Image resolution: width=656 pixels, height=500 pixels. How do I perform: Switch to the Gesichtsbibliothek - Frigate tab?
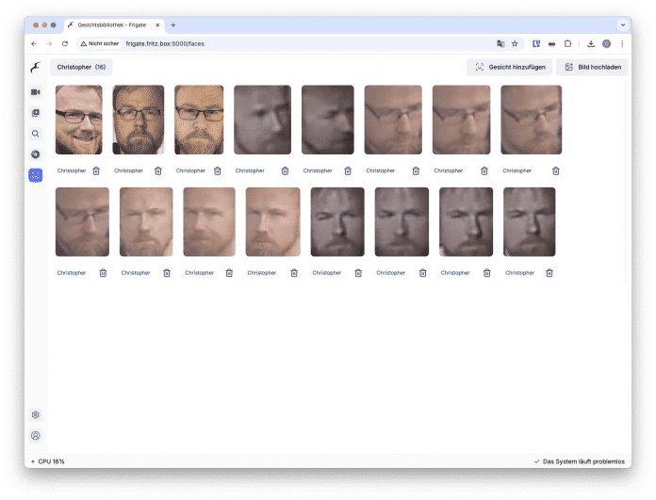114,25
